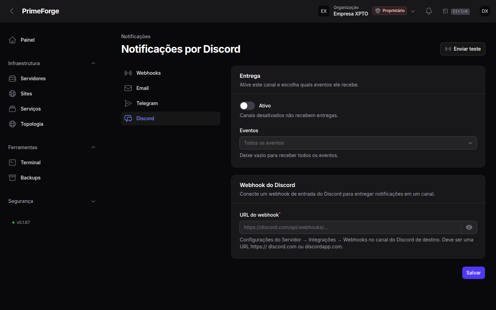Image resolution: width=496 pixels, height=310 pixels.
Task: Switch to Telegram notifications tab
Action: click(171, 103)
